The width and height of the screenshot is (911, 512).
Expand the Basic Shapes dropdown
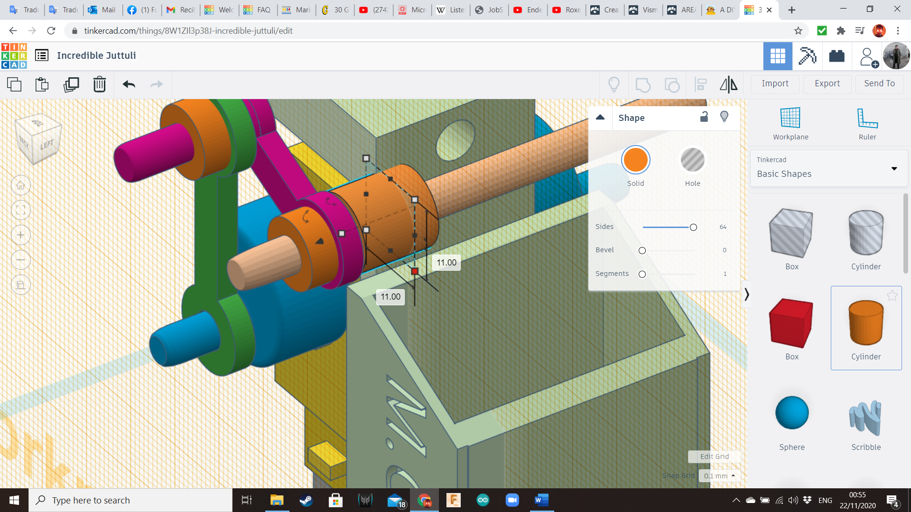point(894,168)
